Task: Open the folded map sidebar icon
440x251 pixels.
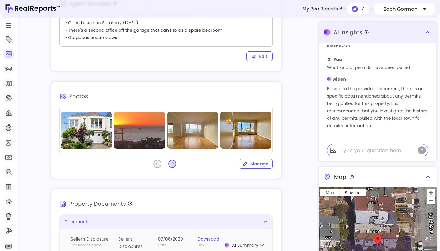Action: 9,83
